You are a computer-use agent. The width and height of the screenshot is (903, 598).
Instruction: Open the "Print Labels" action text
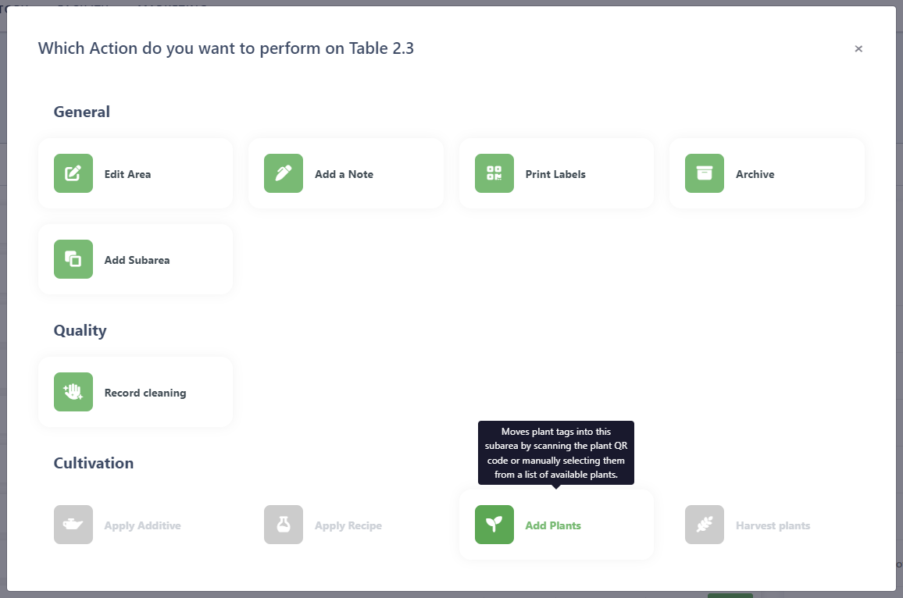click(555, 174)
